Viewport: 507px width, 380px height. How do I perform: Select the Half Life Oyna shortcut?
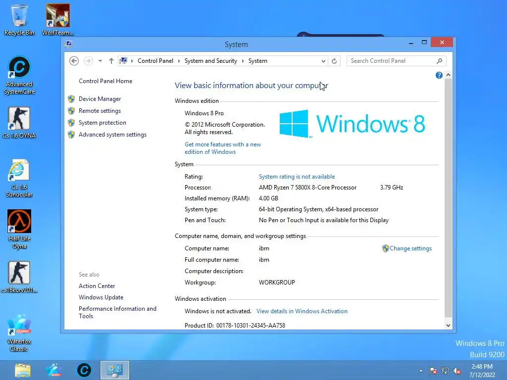(x=19, y=230)
